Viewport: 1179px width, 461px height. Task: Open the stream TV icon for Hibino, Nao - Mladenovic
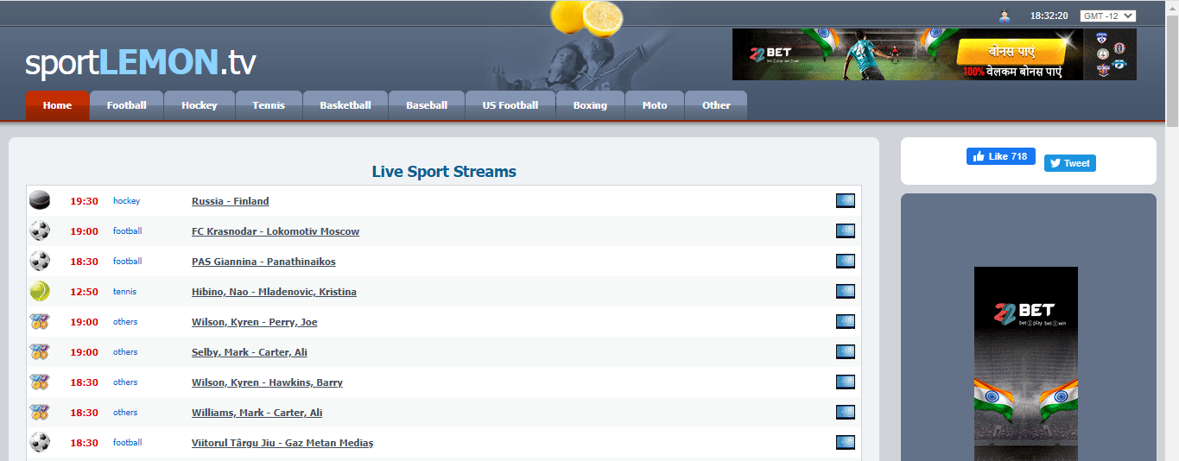pos(846,292)
